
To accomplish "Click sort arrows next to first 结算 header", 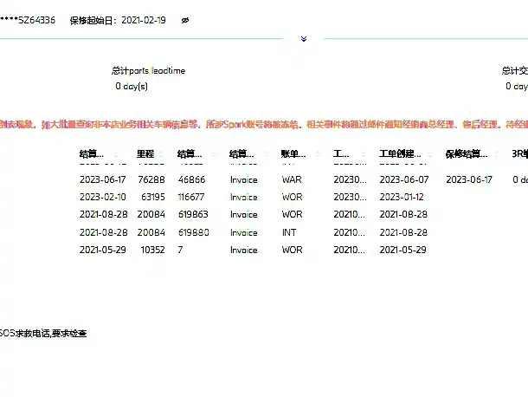I will 116,154.
